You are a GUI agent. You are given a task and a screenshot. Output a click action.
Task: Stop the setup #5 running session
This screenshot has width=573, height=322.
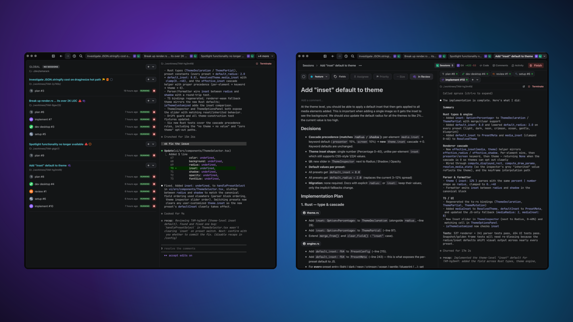click(154, 134)
